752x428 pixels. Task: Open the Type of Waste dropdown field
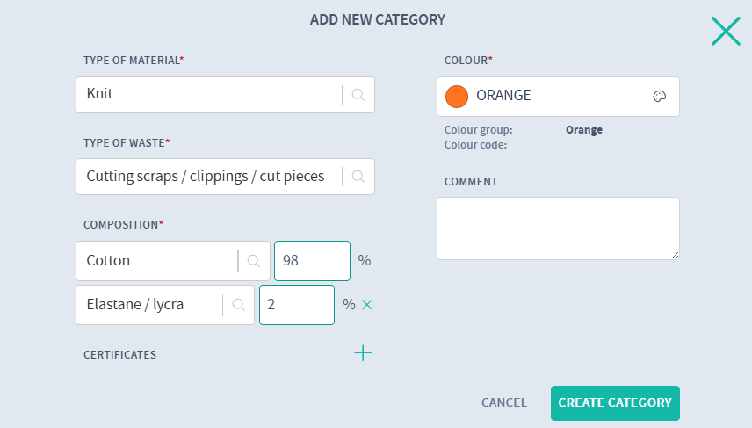coord(209,177)
